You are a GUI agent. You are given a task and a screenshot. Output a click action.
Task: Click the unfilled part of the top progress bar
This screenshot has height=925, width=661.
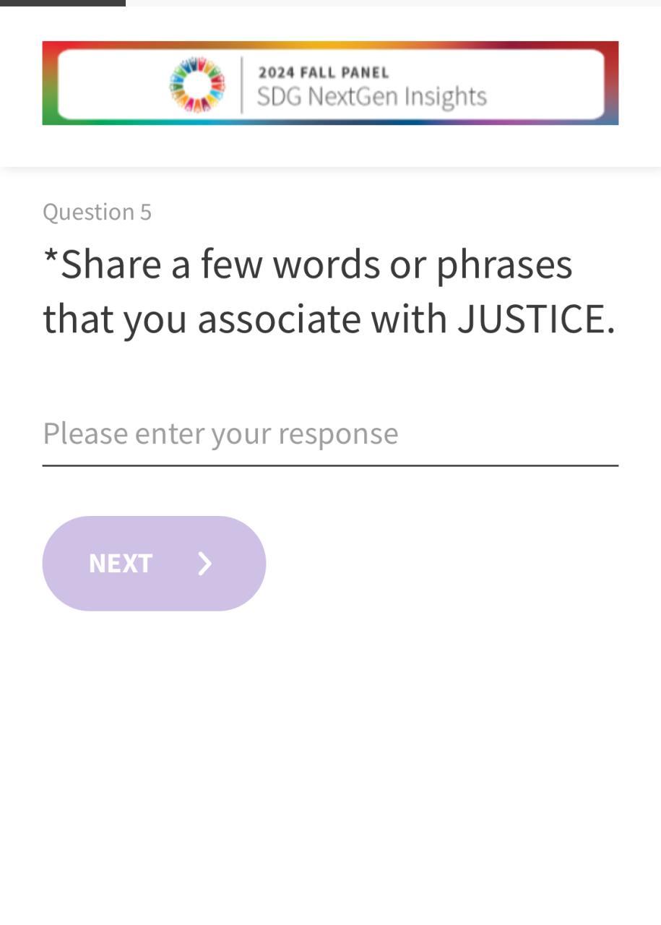coord(393,3)
